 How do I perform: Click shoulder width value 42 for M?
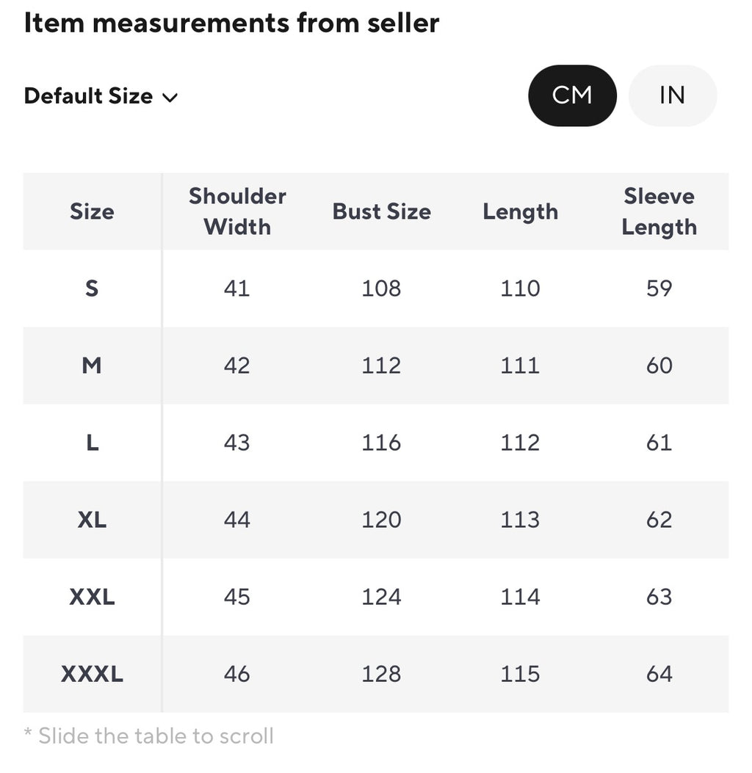point(236,366)
